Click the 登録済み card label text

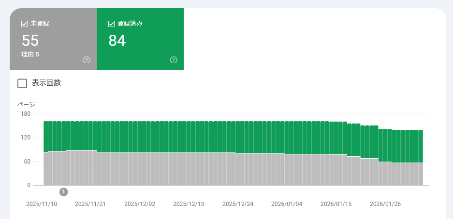click(129, 24)
